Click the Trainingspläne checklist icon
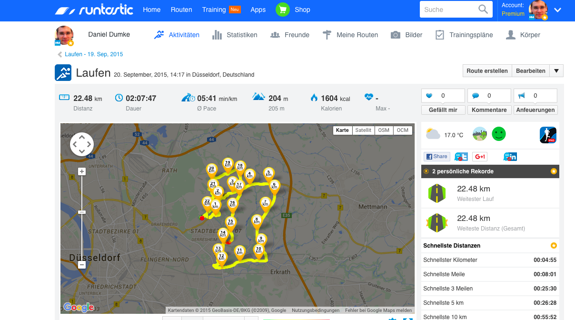The width and height of the screenshot is (575, 320). (440, 35)
